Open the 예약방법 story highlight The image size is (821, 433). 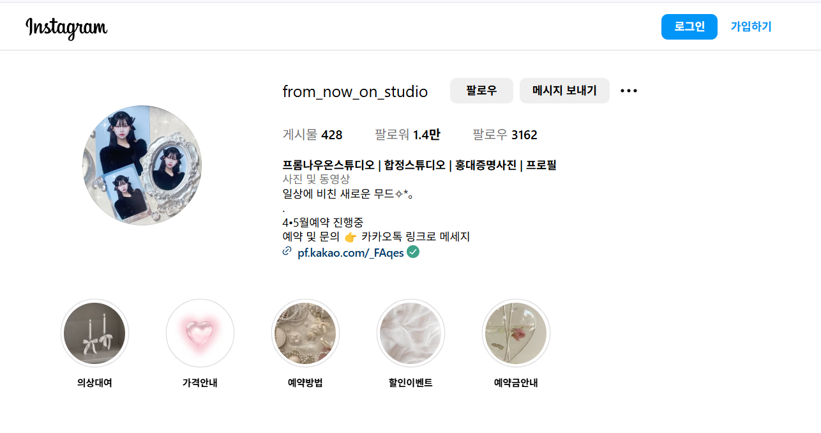coord(305,333)
